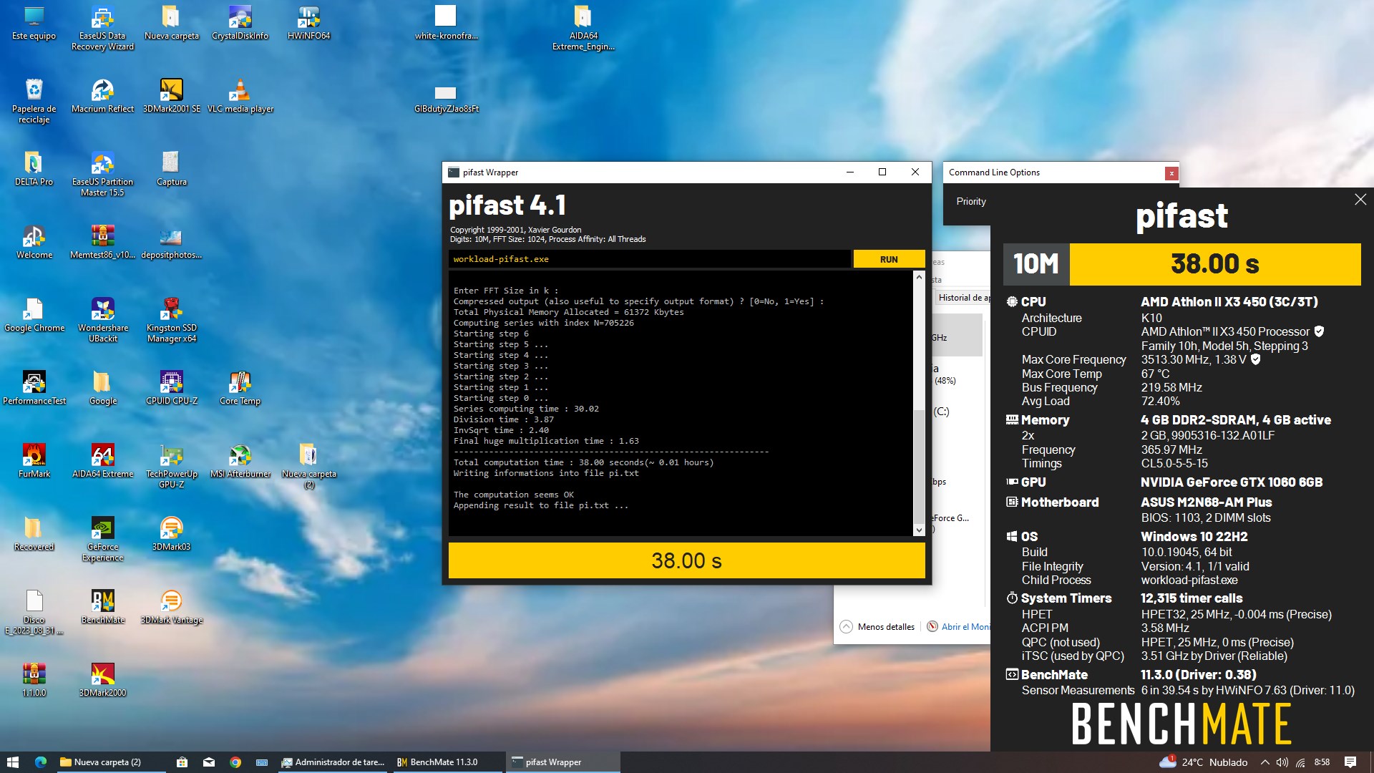Show hidden system tray icons chevron
Viewport: 1374px width, 773px height.
(x=1265, y=762)
